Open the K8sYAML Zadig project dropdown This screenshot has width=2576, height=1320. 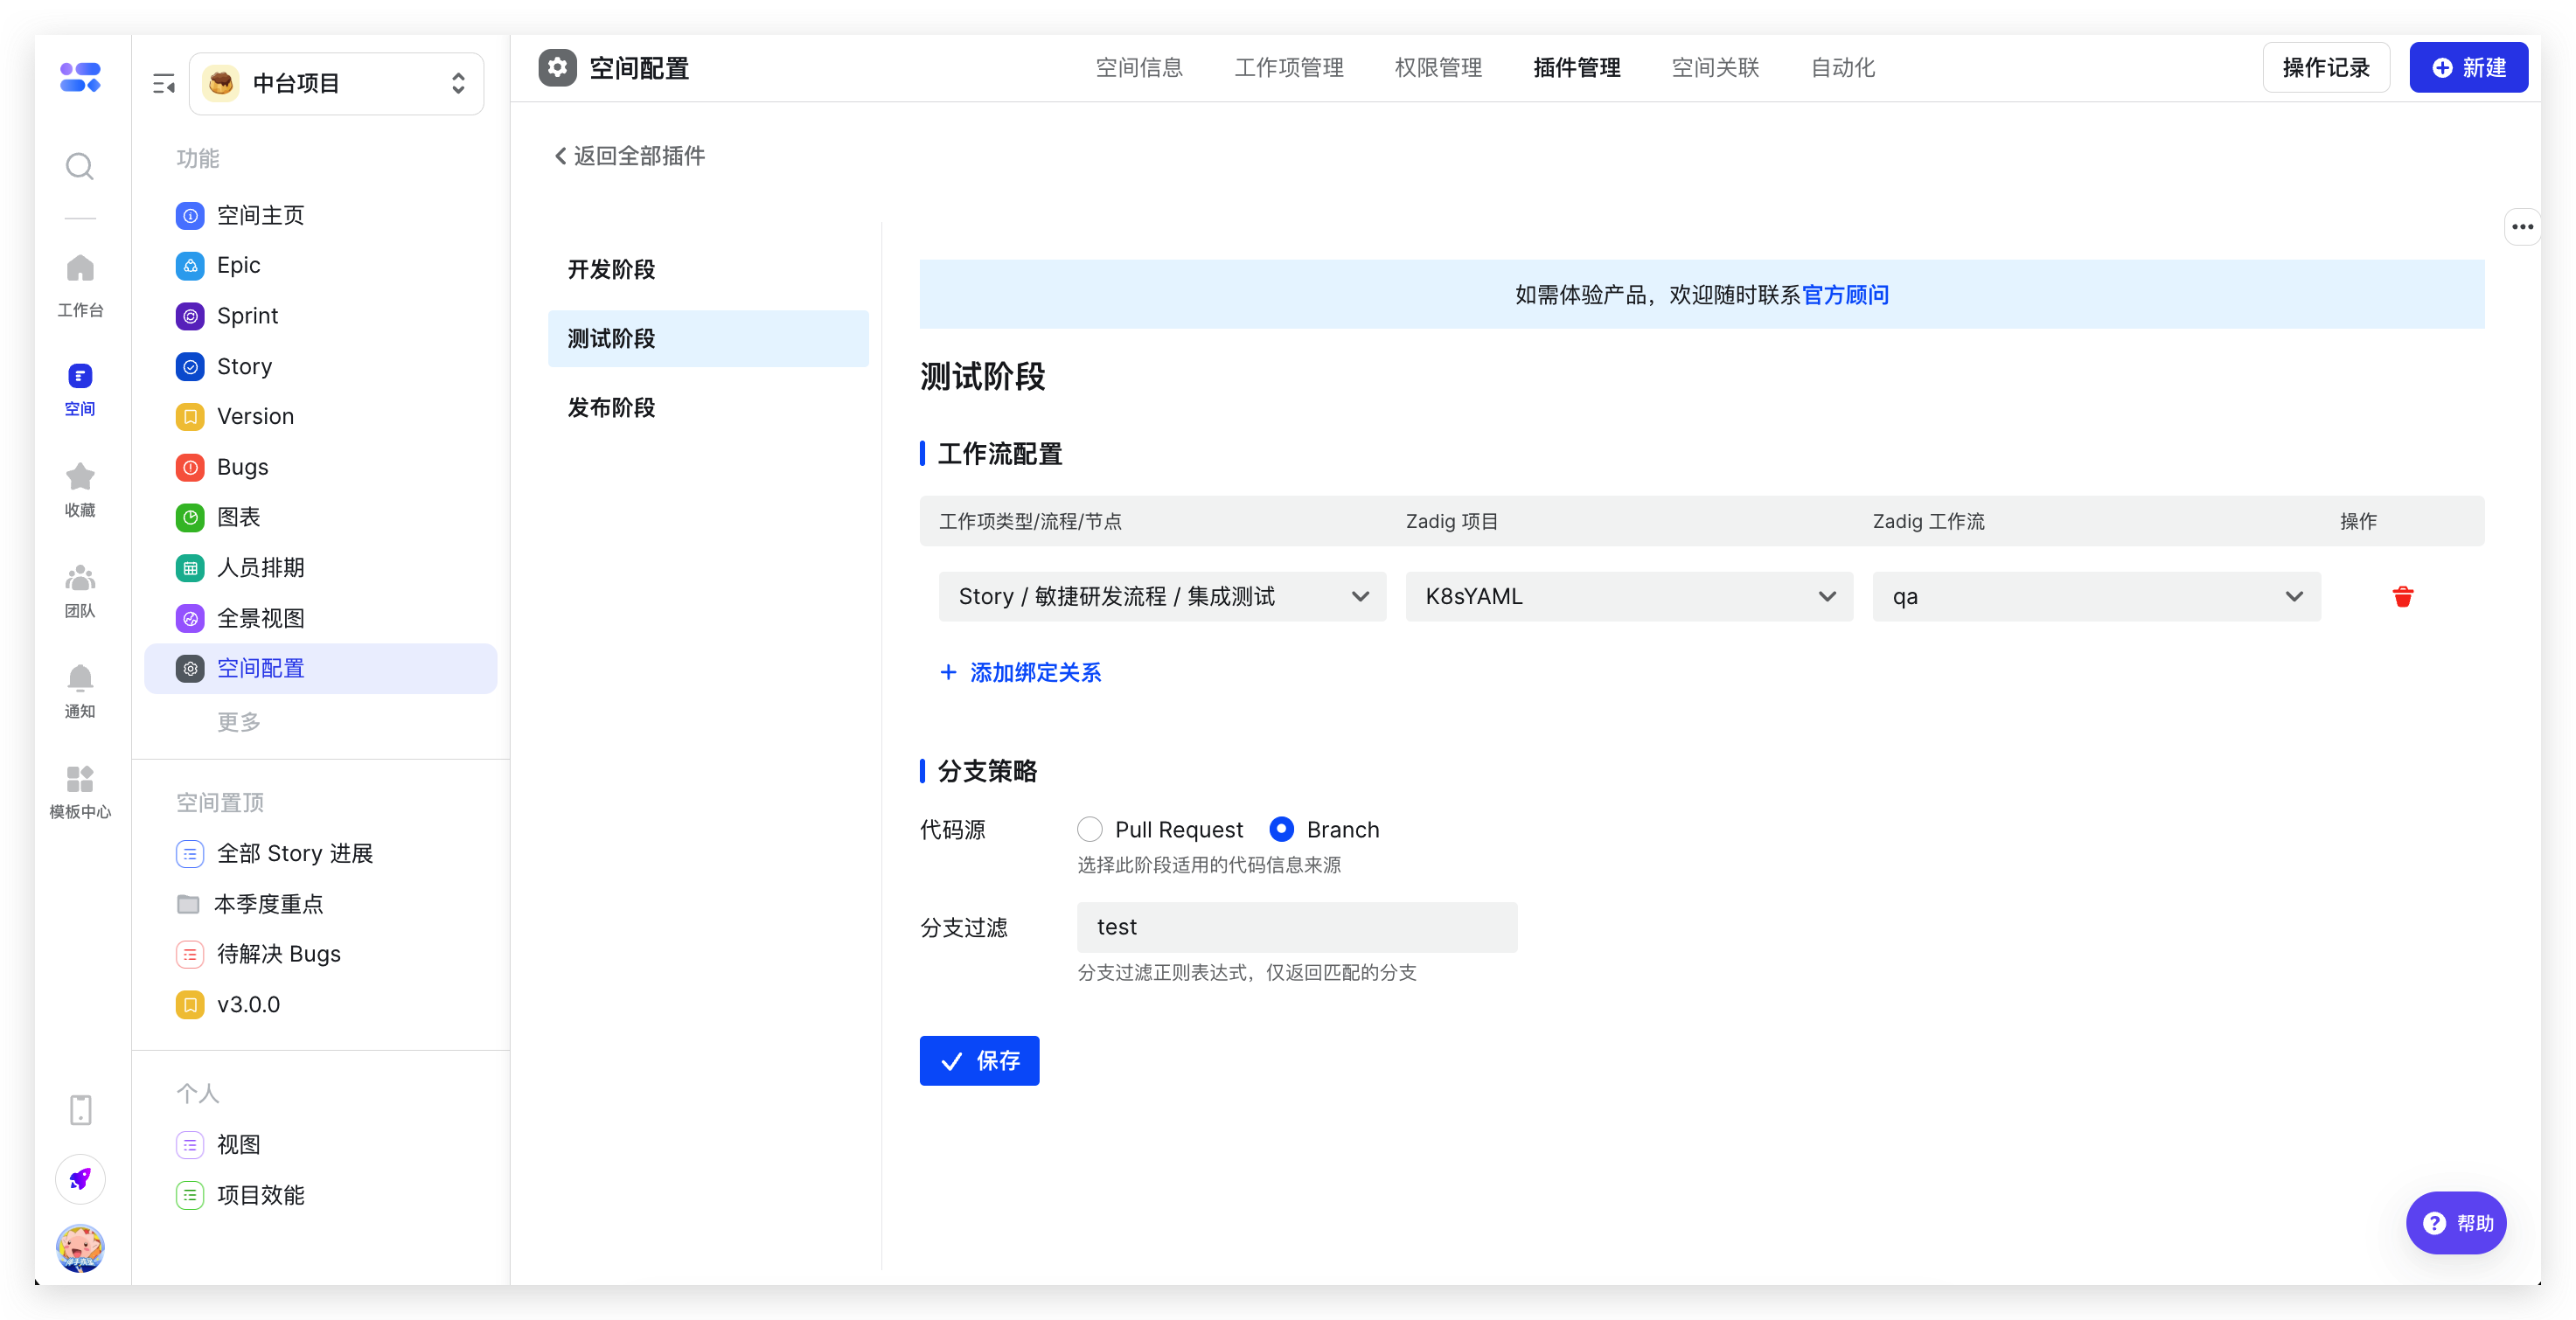pos(1629,597)
